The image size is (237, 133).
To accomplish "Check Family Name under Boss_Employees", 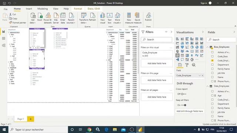I will 212,69.
